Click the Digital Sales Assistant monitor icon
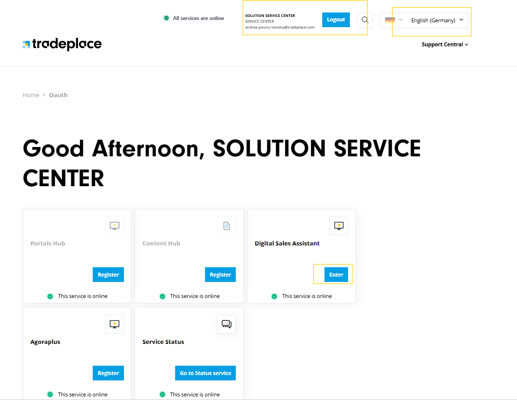Screen dimensions: 517x400 pyautogui.click(x=339, y=226)
